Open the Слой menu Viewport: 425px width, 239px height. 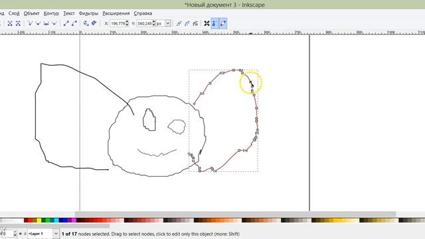pos(14,13)
